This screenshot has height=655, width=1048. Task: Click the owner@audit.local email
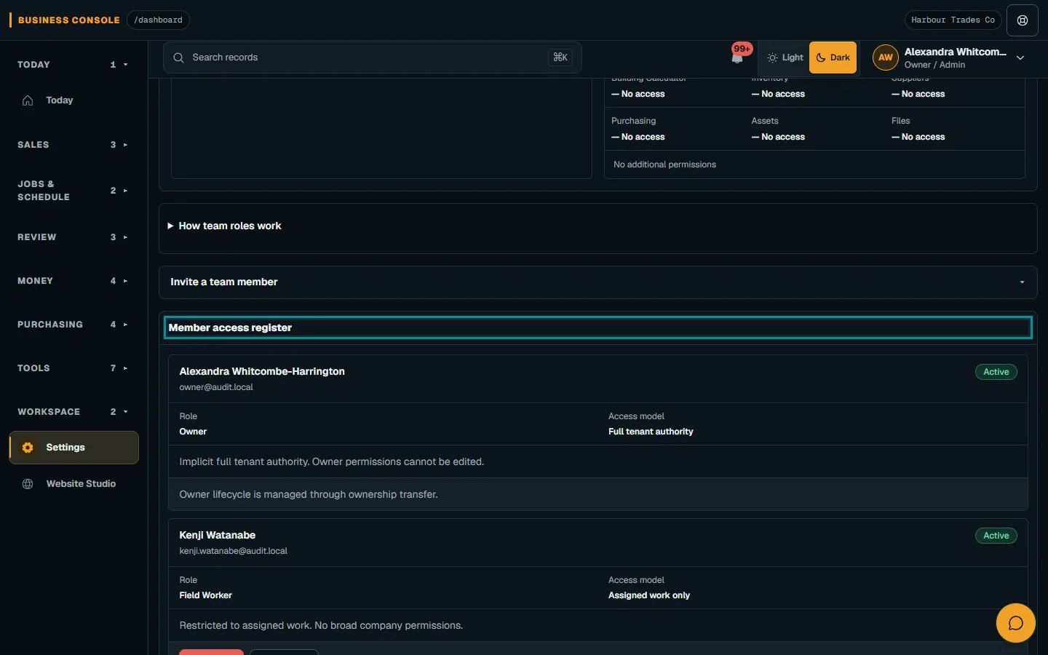click(x=216, y=388)
